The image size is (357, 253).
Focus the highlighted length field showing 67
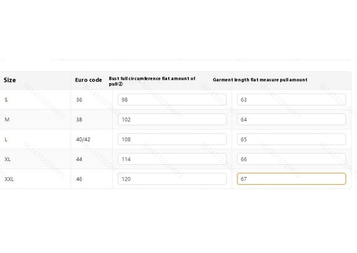292,179
